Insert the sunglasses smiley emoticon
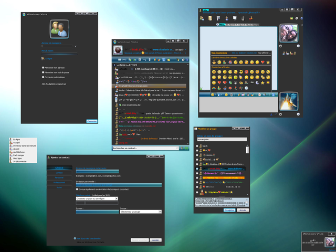The height and width of the screenshot is (252, 336). point(241,72)
